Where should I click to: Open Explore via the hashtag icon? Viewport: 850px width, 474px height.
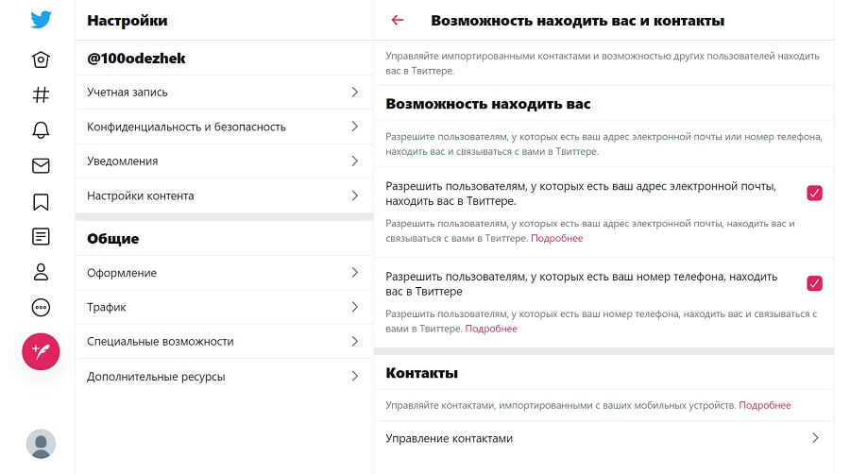(x=41, y=94)
